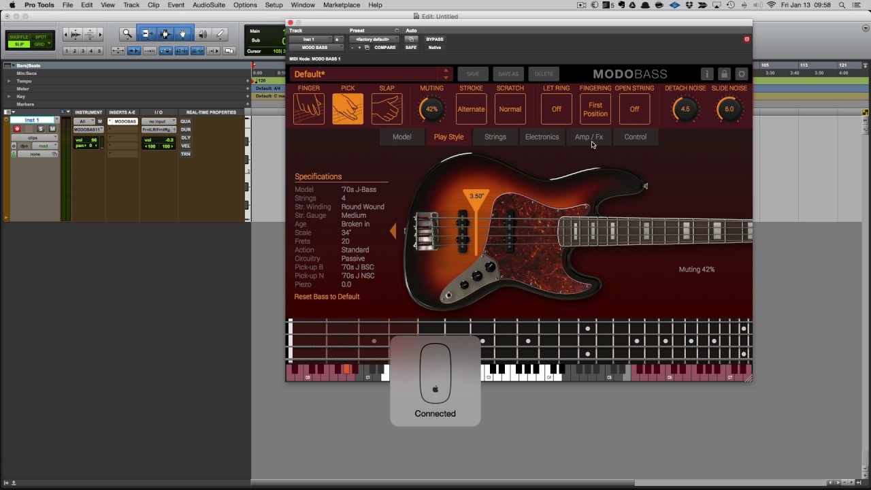The image size is (871, 490).
Task: Click the orange arrow left of bass body
Action: [393, 231]
